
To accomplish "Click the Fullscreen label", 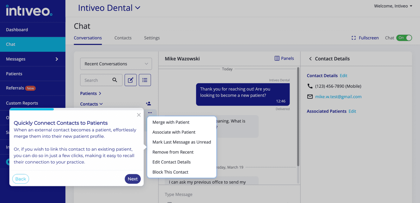I will tap(369, 38).
